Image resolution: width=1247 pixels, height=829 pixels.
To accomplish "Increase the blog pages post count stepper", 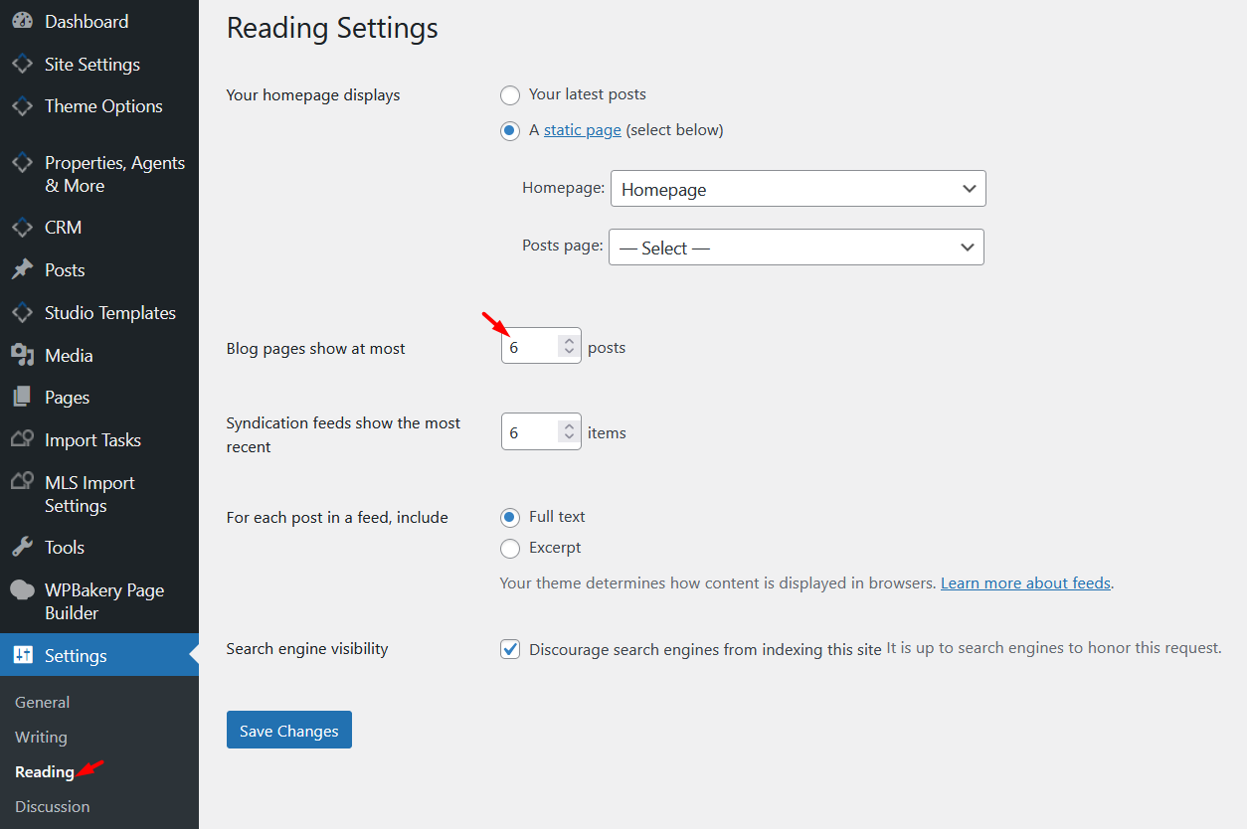I will tap(569, 340).
